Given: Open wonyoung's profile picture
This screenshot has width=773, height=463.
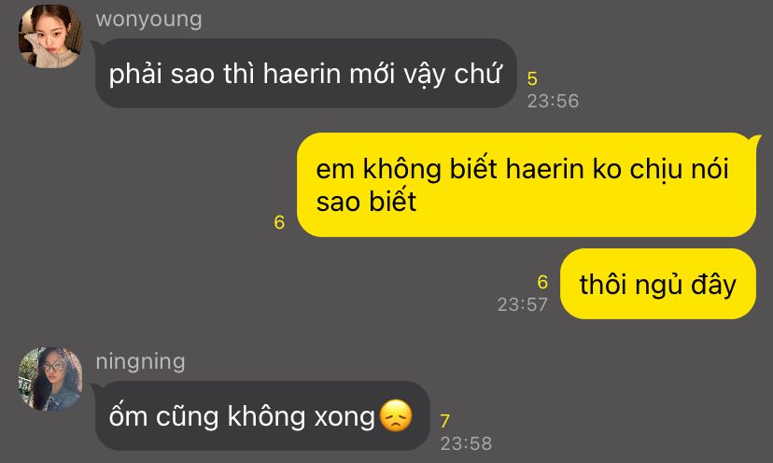Looking at the screenshot, I should pos(50,36).
